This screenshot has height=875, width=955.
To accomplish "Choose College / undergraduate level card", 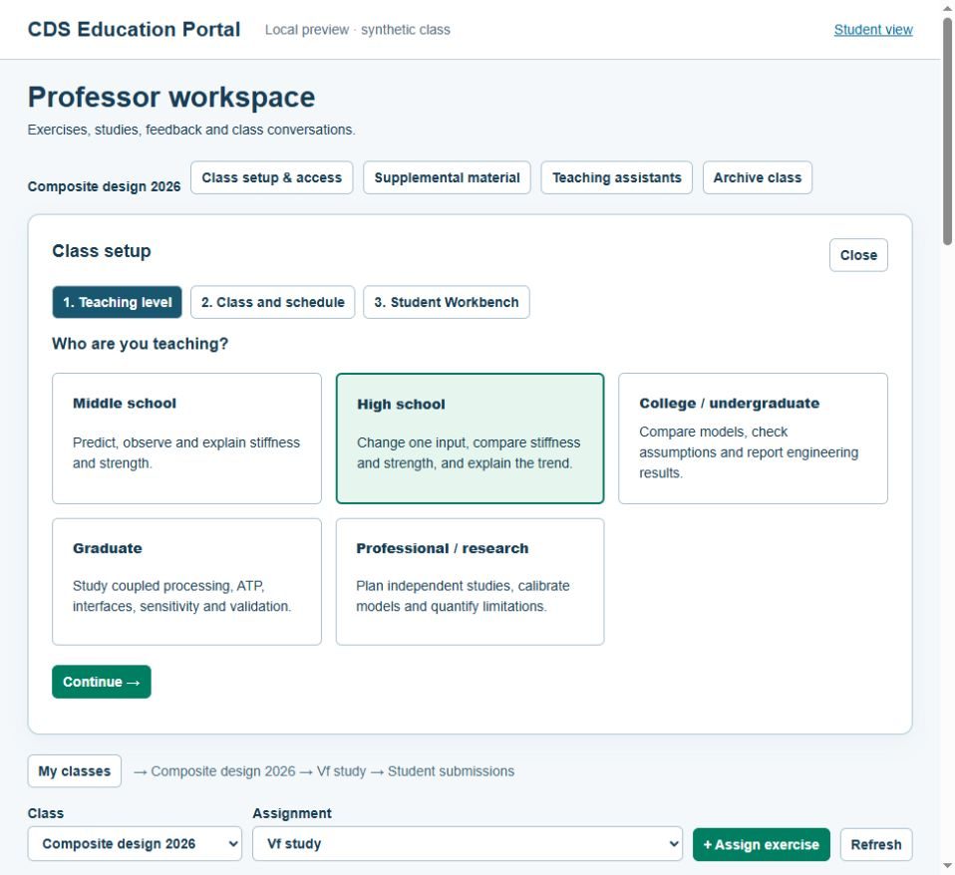I will coord(753,438).
